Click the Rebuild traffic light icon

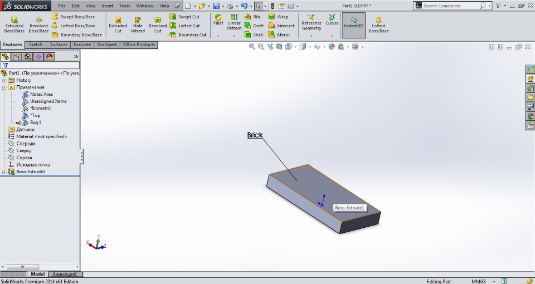[x=273, y=6]
